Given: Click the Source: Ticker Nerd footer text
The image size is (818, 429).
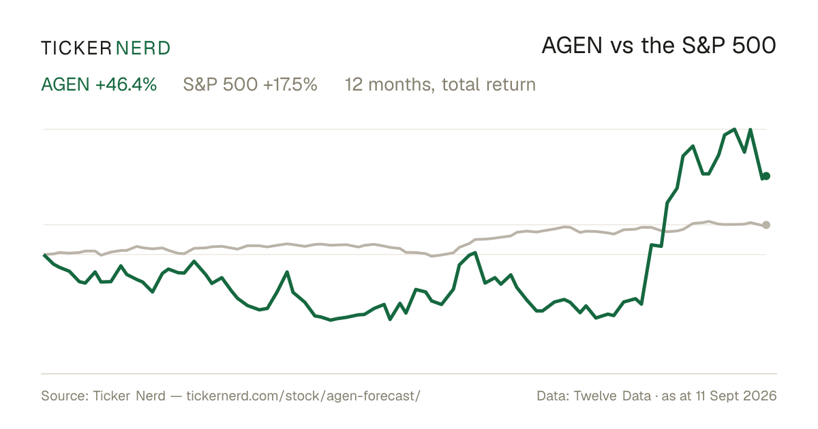Looking at the screenshot, I should (103, 396).
